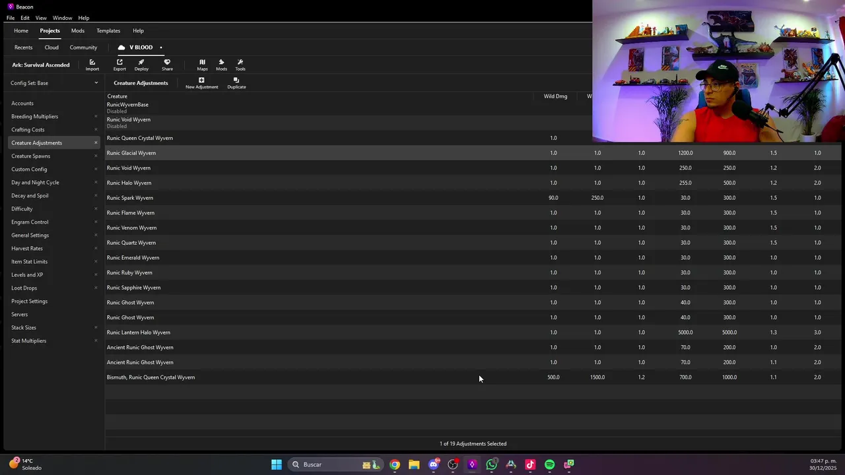Select the Runic Sapphire Wyvern row
Screen dimensions: 845x475
473,288
